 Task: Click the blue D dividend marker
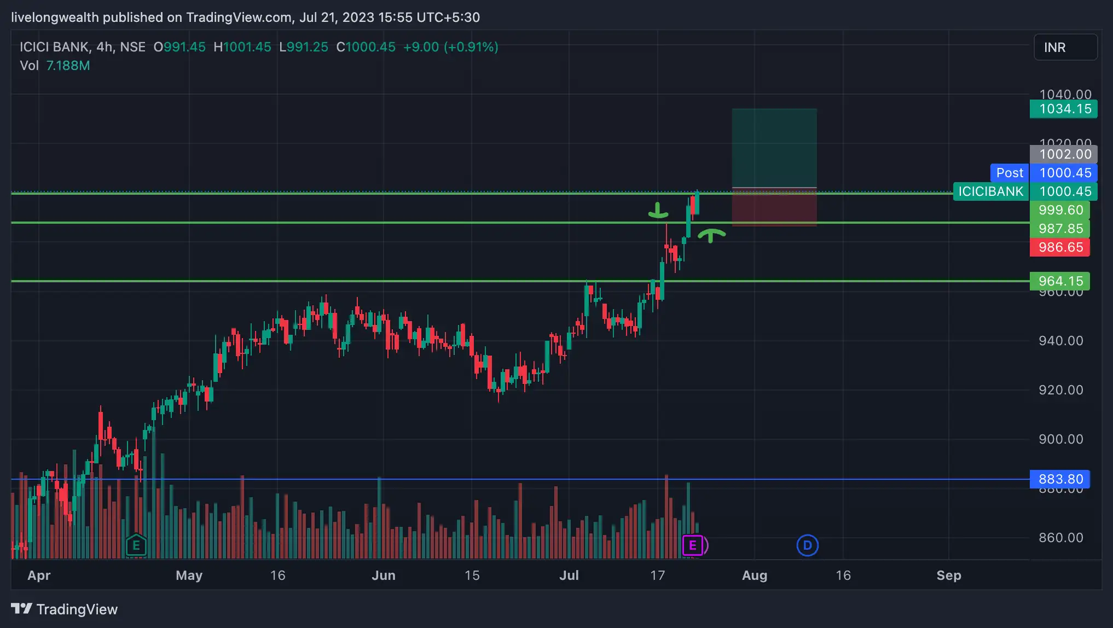coord(807,545)
